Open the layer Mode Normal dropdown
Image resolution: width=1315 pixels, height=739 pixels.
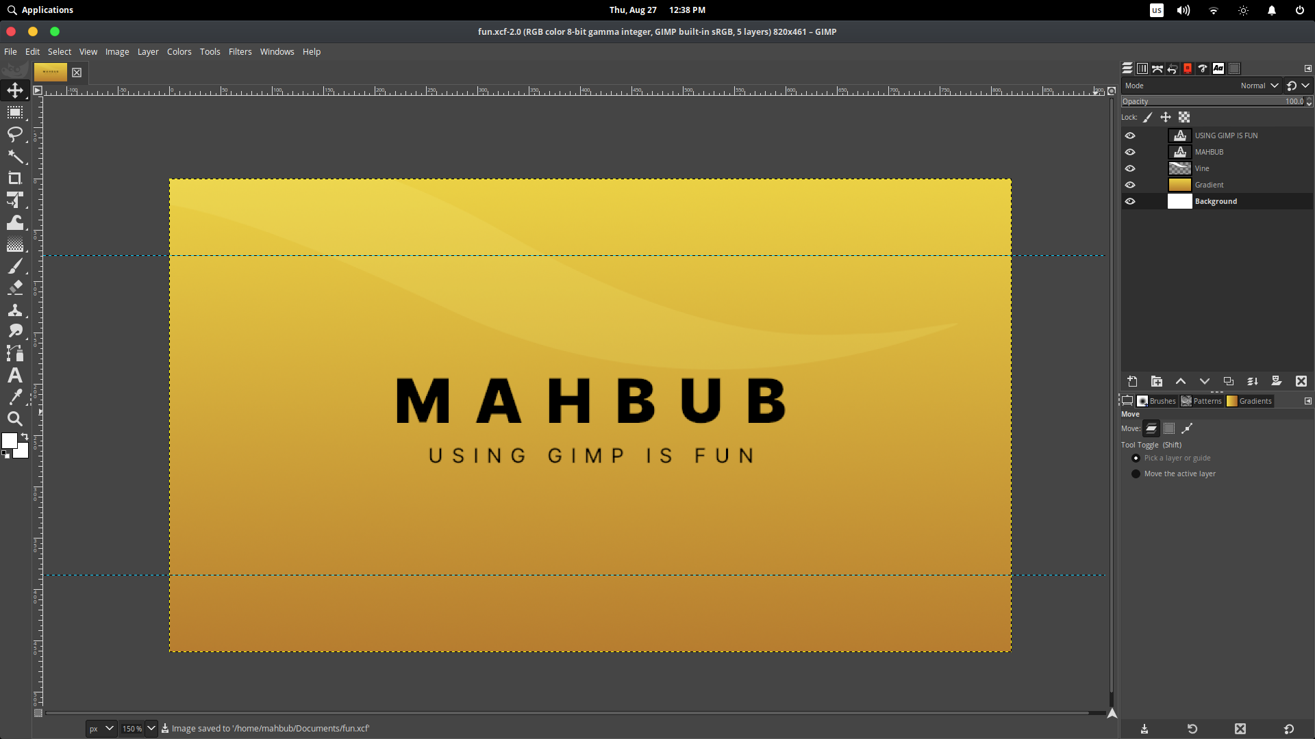click(x=1202, y=86)
